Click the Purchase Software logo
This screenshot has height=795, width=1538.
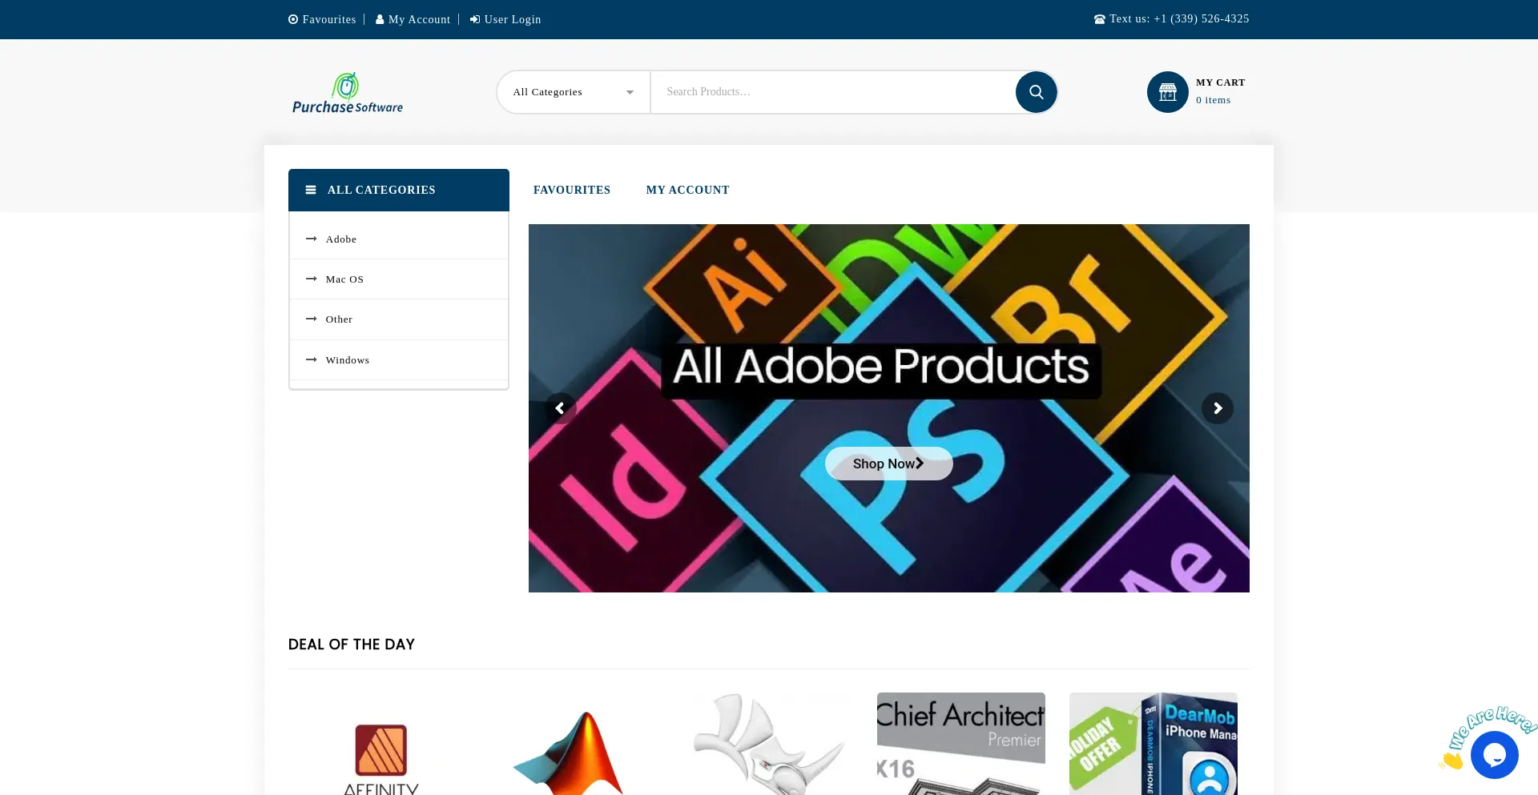[x=348, y=93]
